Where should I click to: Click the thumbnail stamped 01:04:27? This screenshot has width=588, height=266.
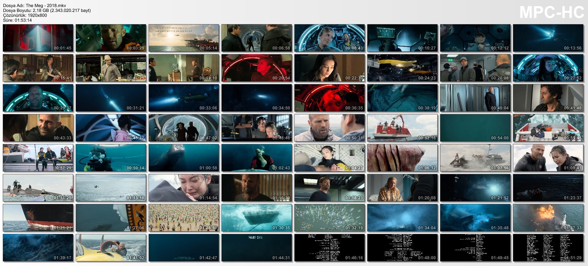[330, 158]
